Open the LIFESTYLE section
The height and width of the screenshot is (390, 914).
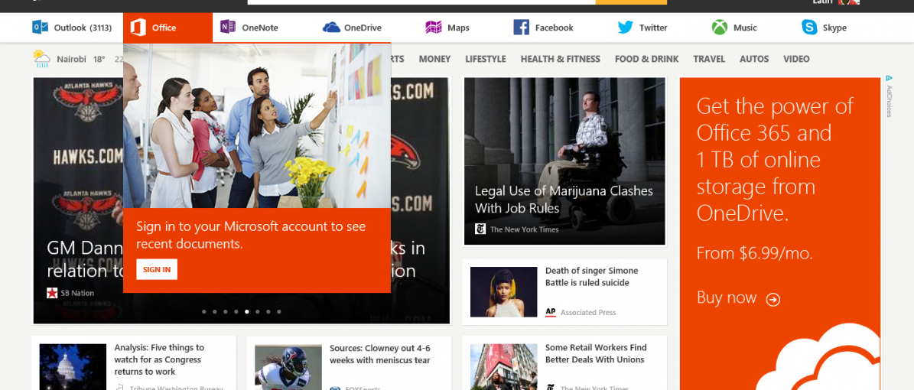tap(486, 59)
